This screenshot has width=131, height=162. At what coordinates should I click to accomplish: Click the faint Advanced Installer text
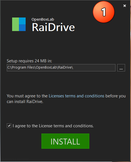click(x=15, y=159)
